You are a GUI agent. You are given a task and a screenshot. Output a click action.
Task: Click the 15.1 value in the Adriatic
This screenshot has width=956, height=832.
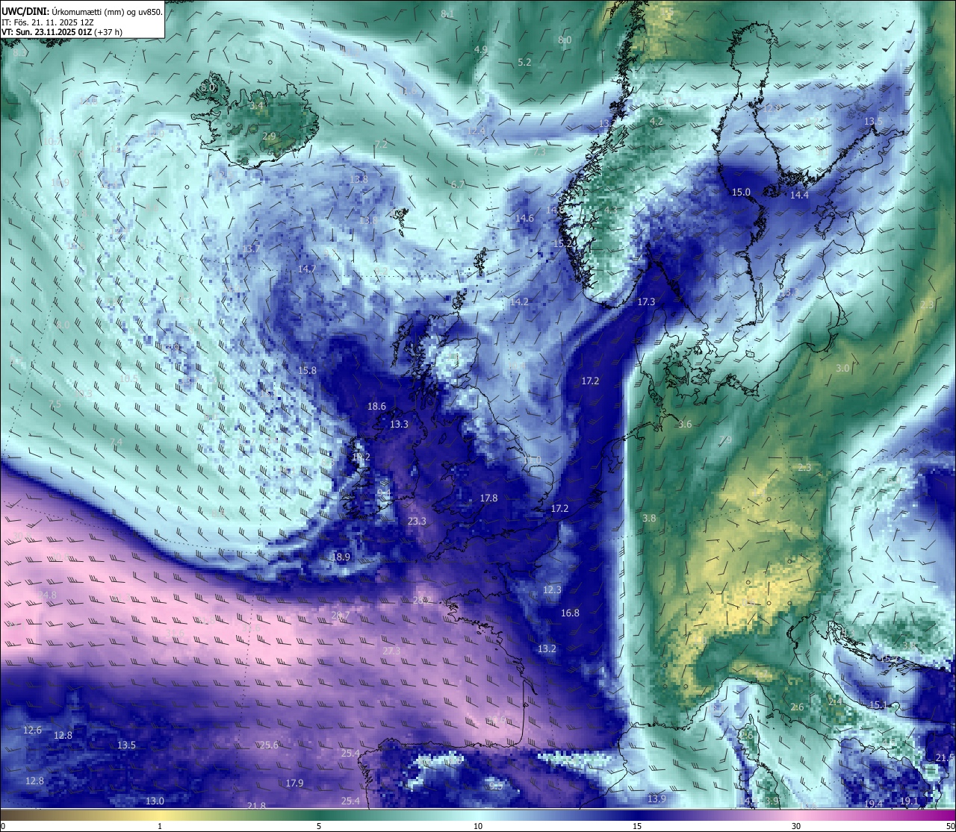[878, 704]
